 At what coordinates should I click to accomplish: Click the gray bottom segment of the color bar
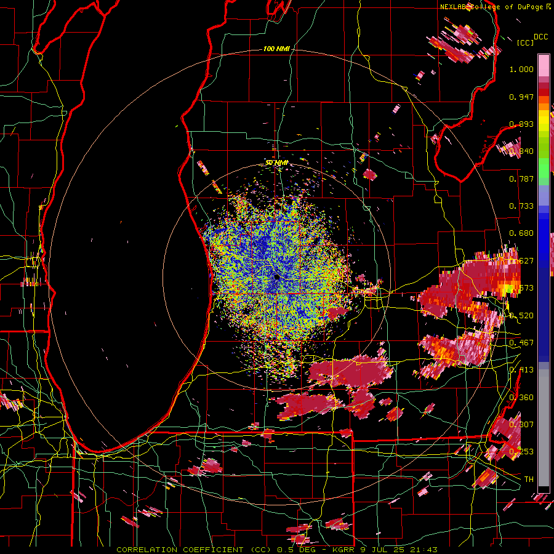(544, 428)
